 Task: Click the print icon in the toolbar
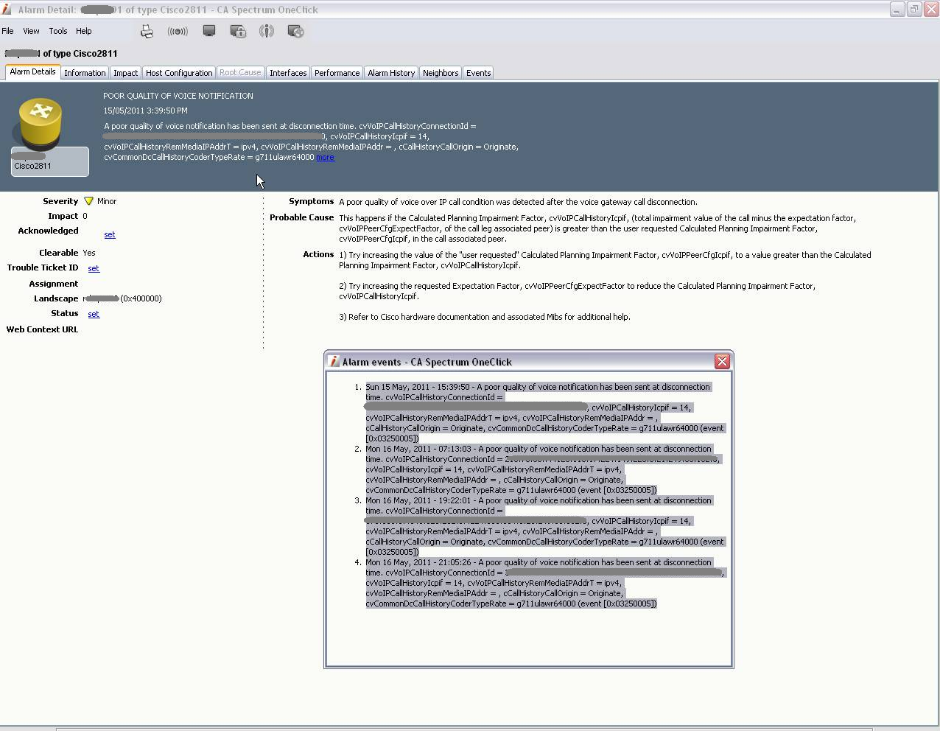pyautogui.click(x=147, y=31)
